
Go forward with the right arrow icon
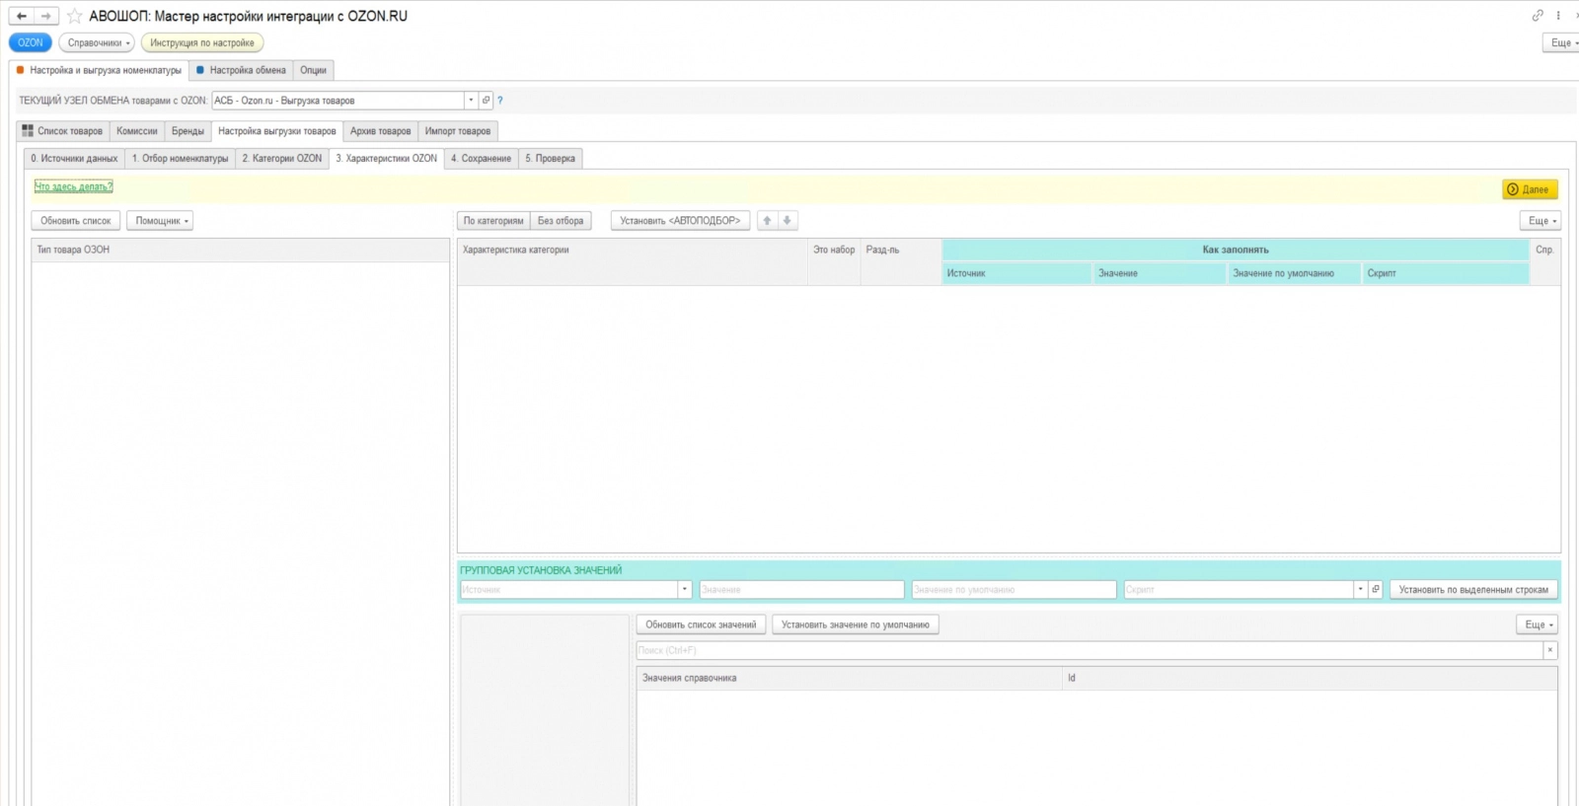(46, 16)
